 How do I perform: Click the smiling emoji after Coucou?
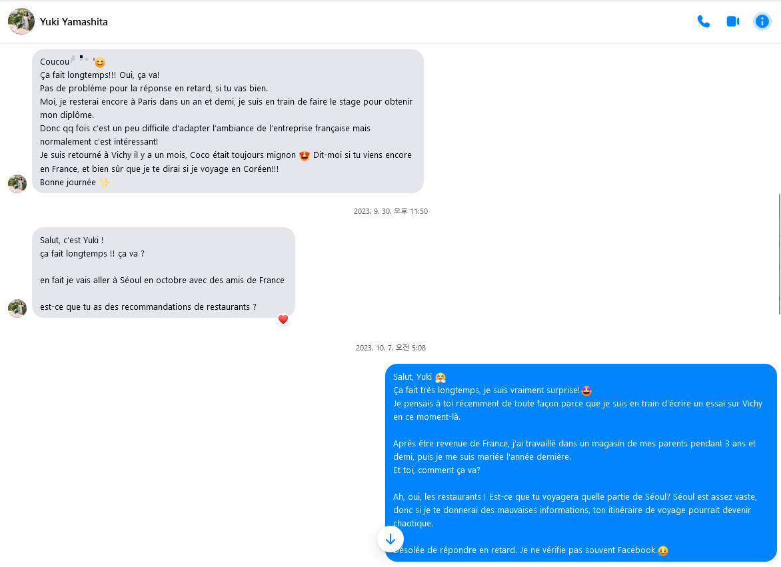tap(99, 62)
